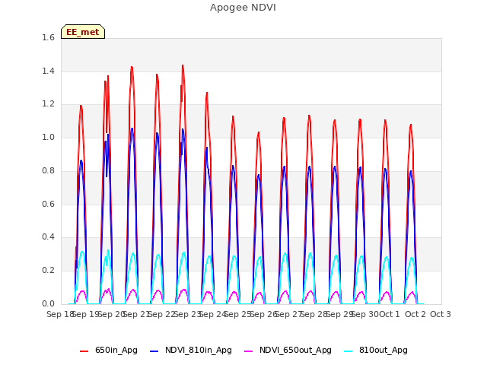Click the Oct 3 x-axis label
487x365 pixels.
[x=440, y=314]
